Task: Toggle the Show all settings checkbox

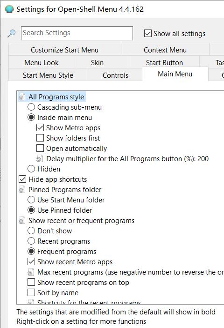Action: click(148, 33)
